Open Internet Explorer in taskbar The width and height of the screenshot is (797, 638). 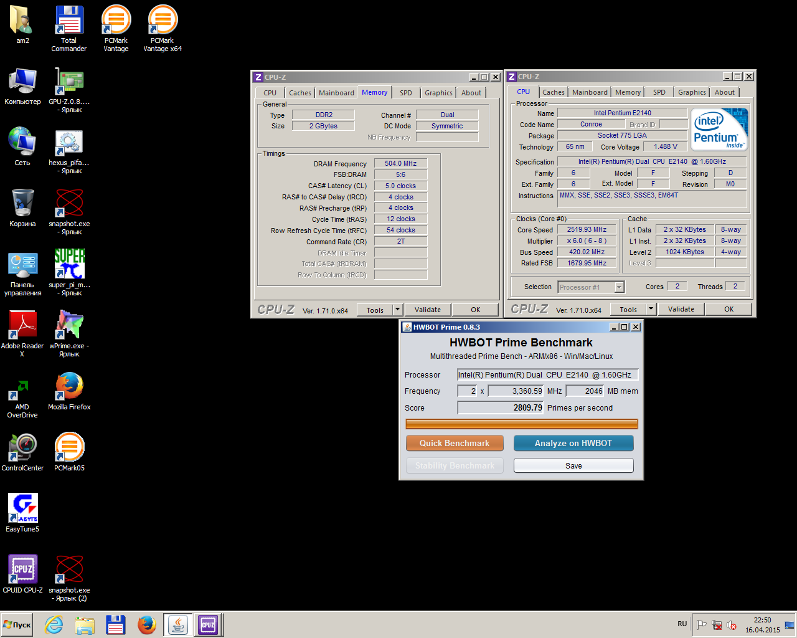click(x=54, y=624)
